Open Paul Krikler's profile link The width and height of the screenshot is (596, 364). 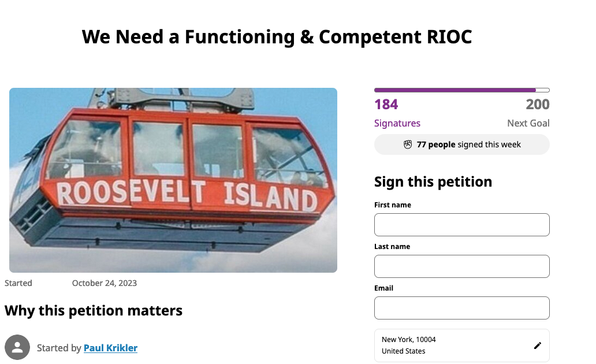110,348
